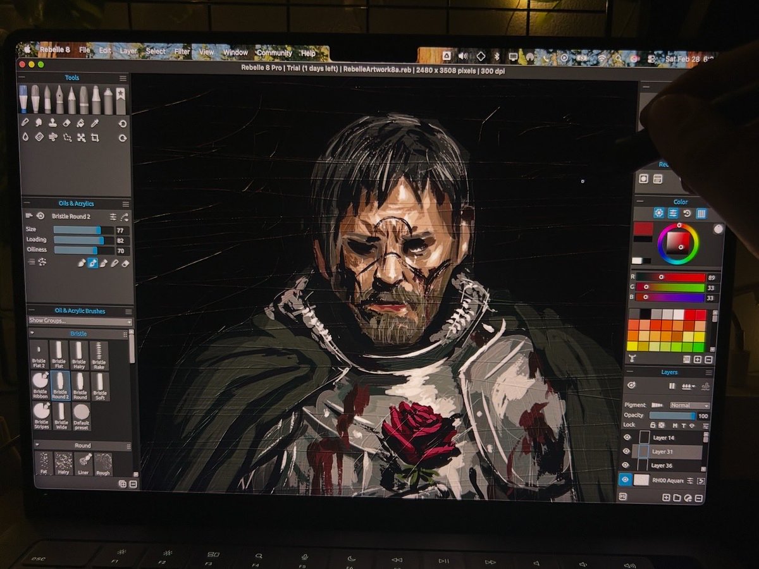The height and width of the screenshot is (569, 759).
Task: Select the Fill bucket tool
Action: click(80, 123)
